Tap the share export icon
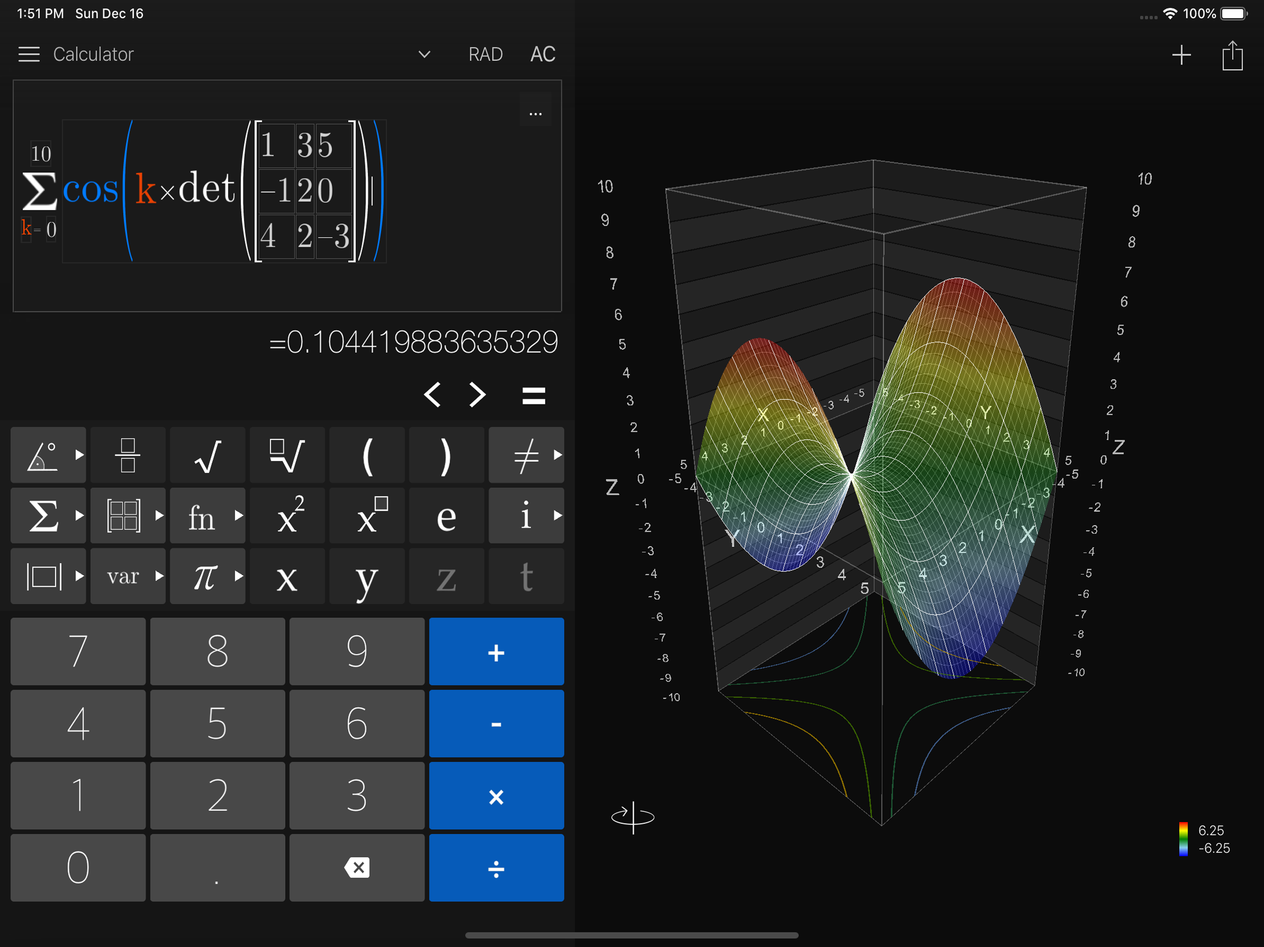The image size is (1264, 947). pos(1232,55)
